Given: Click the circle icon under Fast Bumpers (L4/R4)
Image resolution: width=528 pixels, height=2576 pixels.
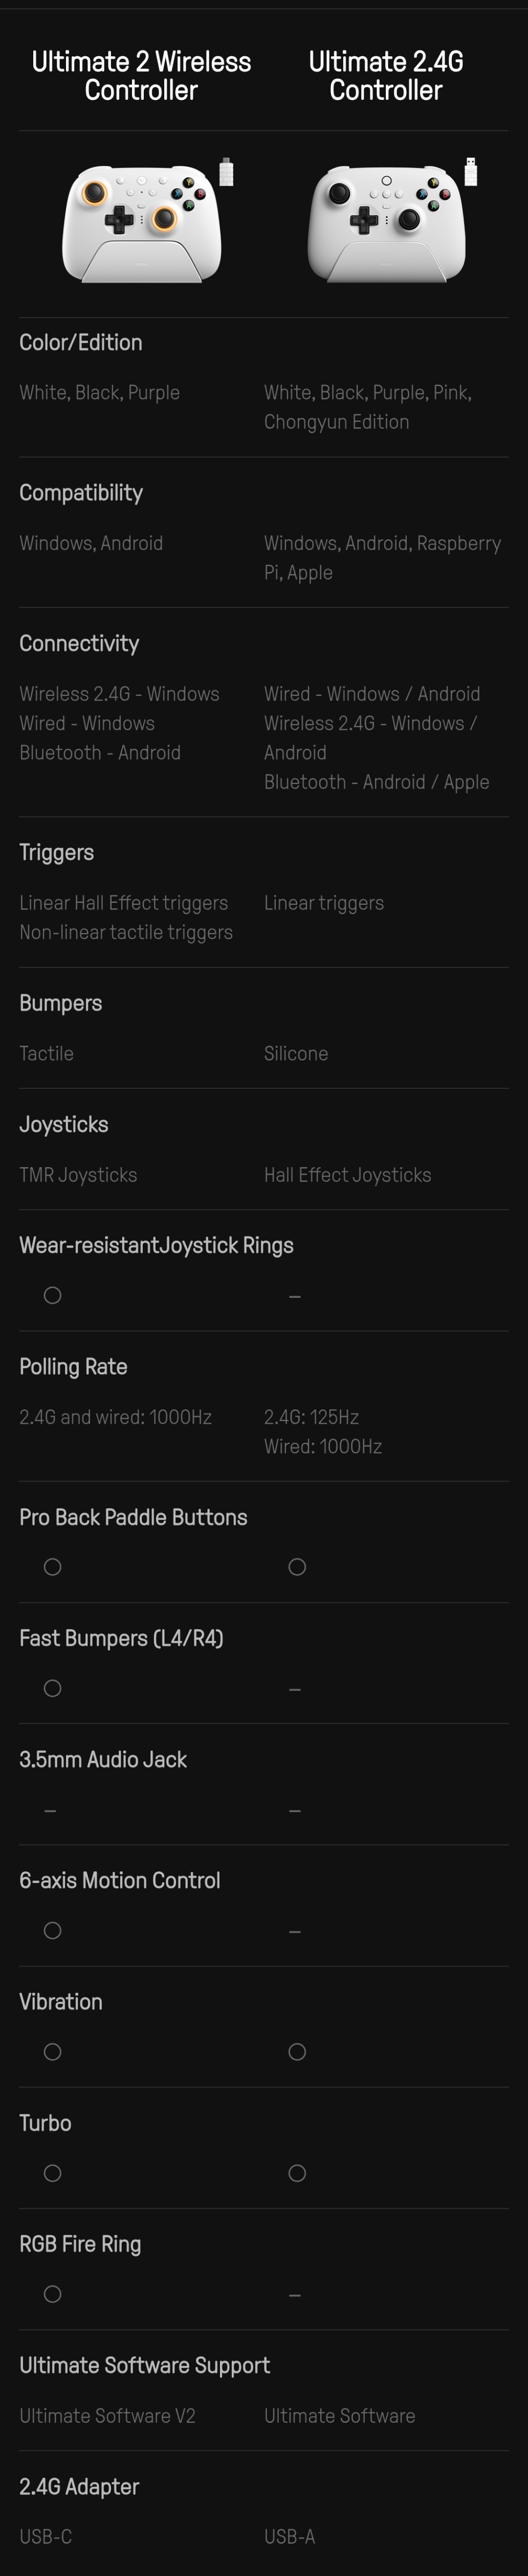Looking at the screenshot, I should pos(53,1688).
